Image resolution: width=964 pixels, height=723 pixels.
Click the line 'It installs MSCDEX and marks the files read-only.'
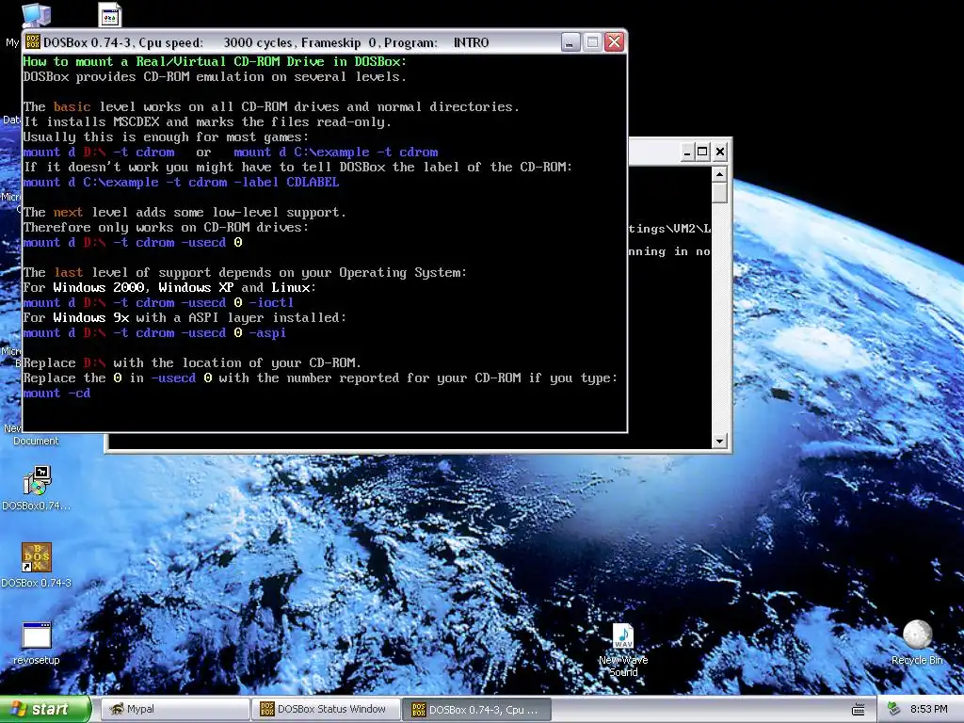[206, 122]
